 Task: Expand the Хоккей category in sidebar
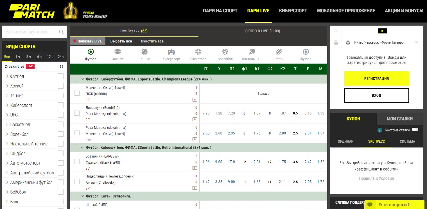[x=7, y=86]
